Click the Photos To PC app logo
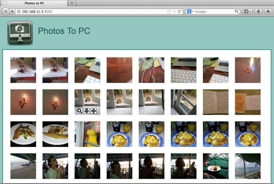The height and width of the screenshot is (184, 274). (x=20, y=33)
